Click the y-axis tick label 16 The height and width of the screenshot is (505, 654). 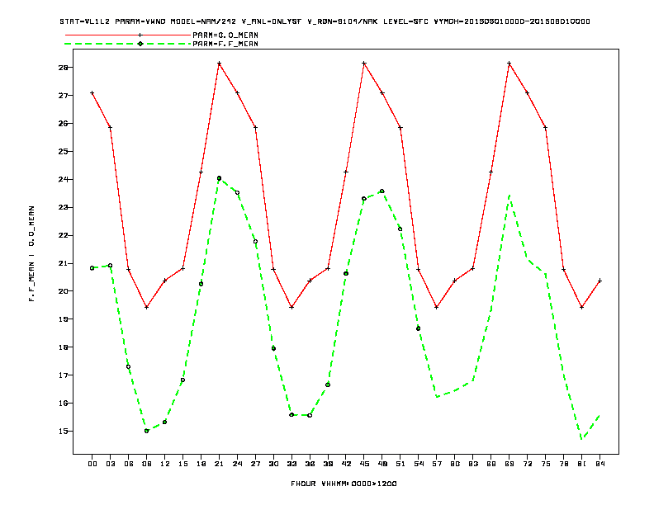coord(63,403)
